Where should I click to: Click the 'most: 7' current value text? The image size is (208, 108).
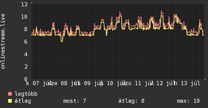coord(75,101)
